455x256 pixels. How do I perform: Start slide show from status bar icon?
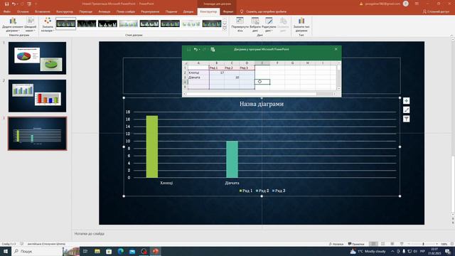[x=402, y=244]
